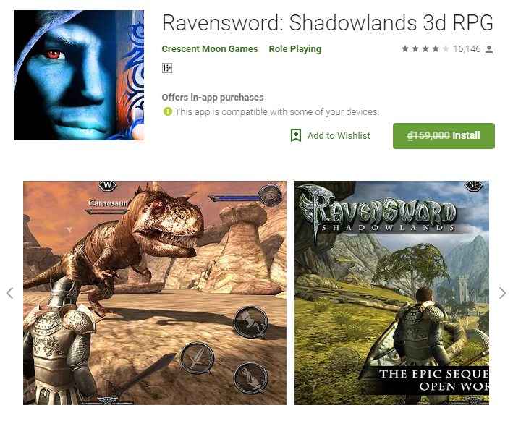Open the Role Playing category

click(x=295, y=49)
